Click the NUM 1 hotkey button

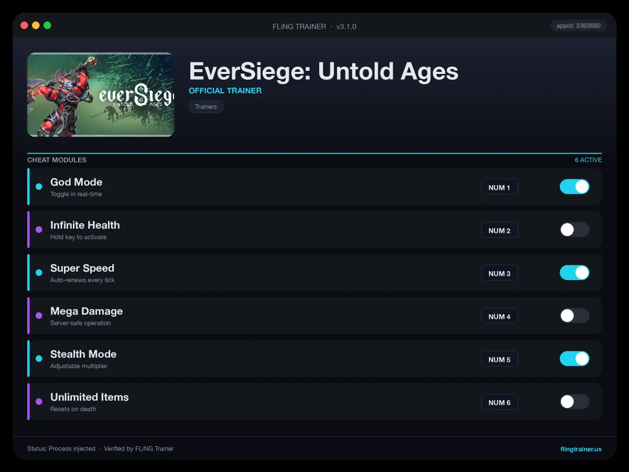click(500, 187)
